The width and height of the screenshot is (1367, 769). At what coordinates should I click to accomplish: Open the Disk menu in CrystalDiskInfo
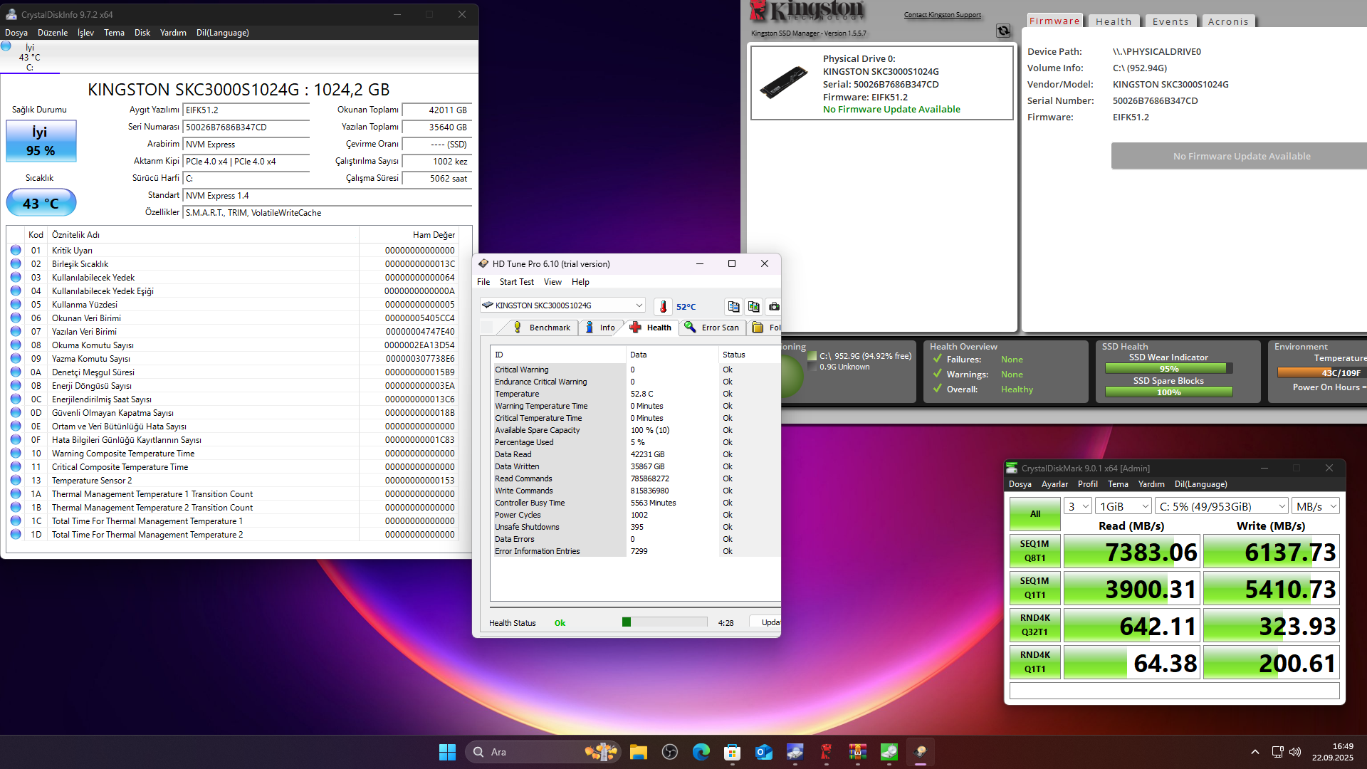[142, 33]
